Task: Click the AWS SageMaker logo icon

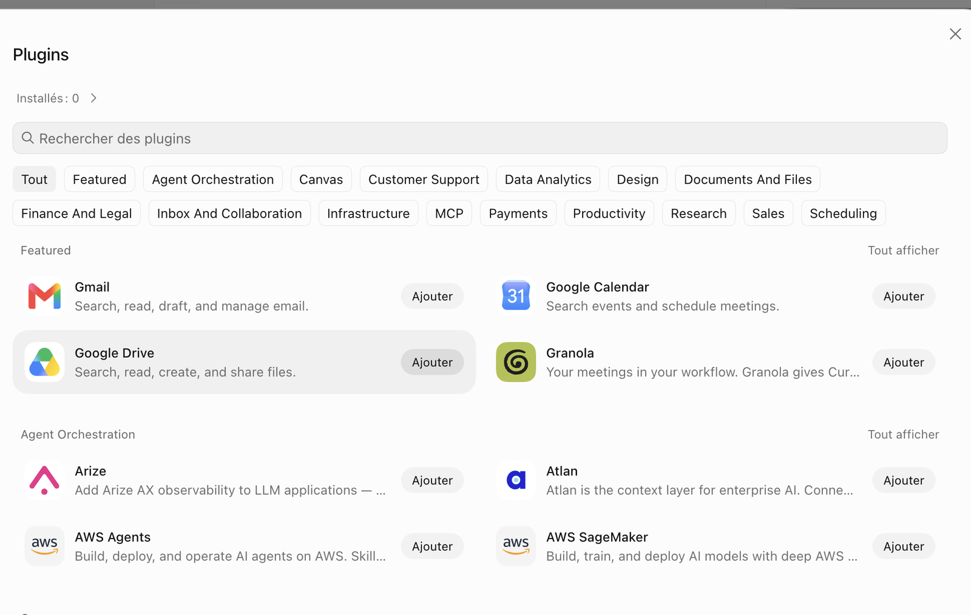Action: pyautogui.click(x=516, y=546)
